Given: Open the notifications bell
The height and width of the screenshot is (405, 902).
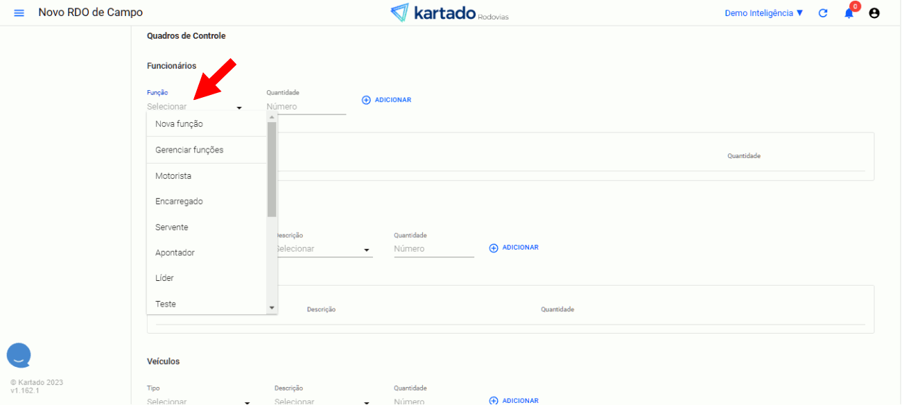Looking at the screenshot, I should click(849, 13).
